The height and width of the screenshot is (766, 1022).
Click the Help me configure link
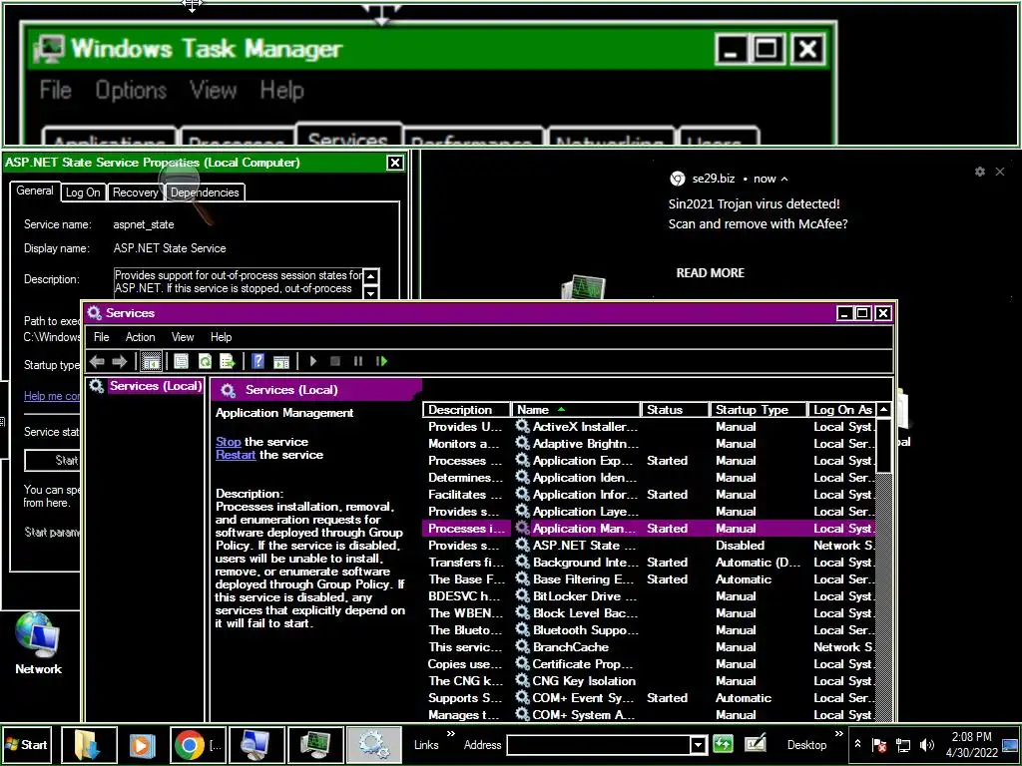[52, 396]
